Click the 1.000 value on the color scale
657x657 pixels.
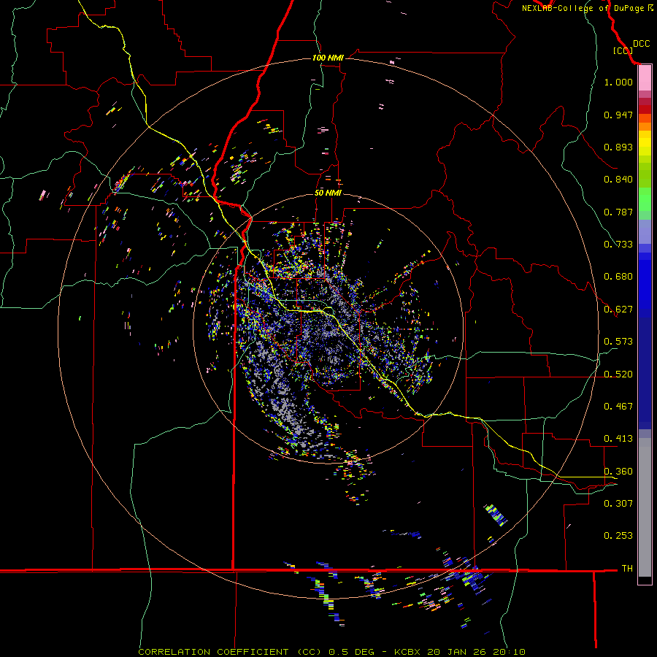click(618, 82)
